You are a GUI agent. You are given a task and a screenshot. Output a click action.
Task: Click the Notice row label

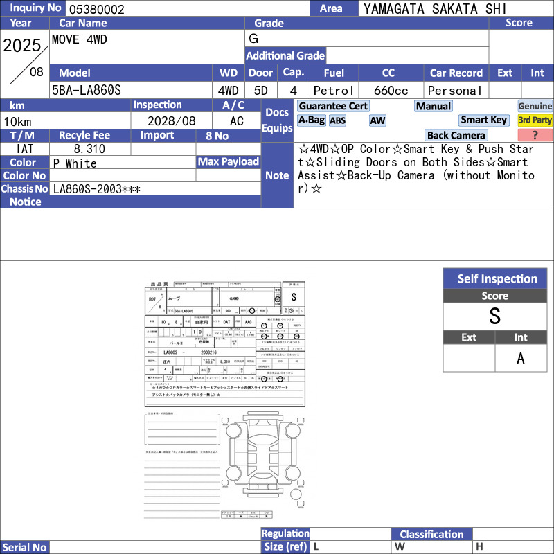[x=26, y=202]
